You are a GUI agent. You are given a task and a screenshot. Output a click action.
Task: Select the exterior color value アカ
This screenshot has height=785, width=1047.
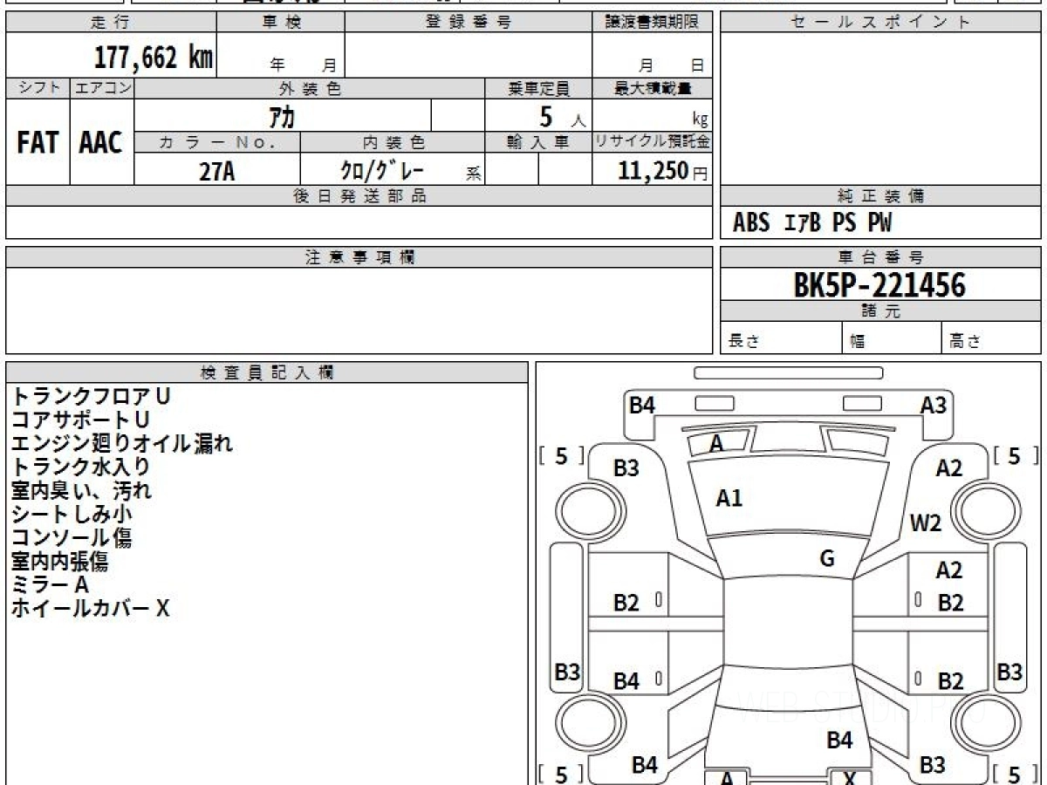pyautogui.click(x=284, y=116)
